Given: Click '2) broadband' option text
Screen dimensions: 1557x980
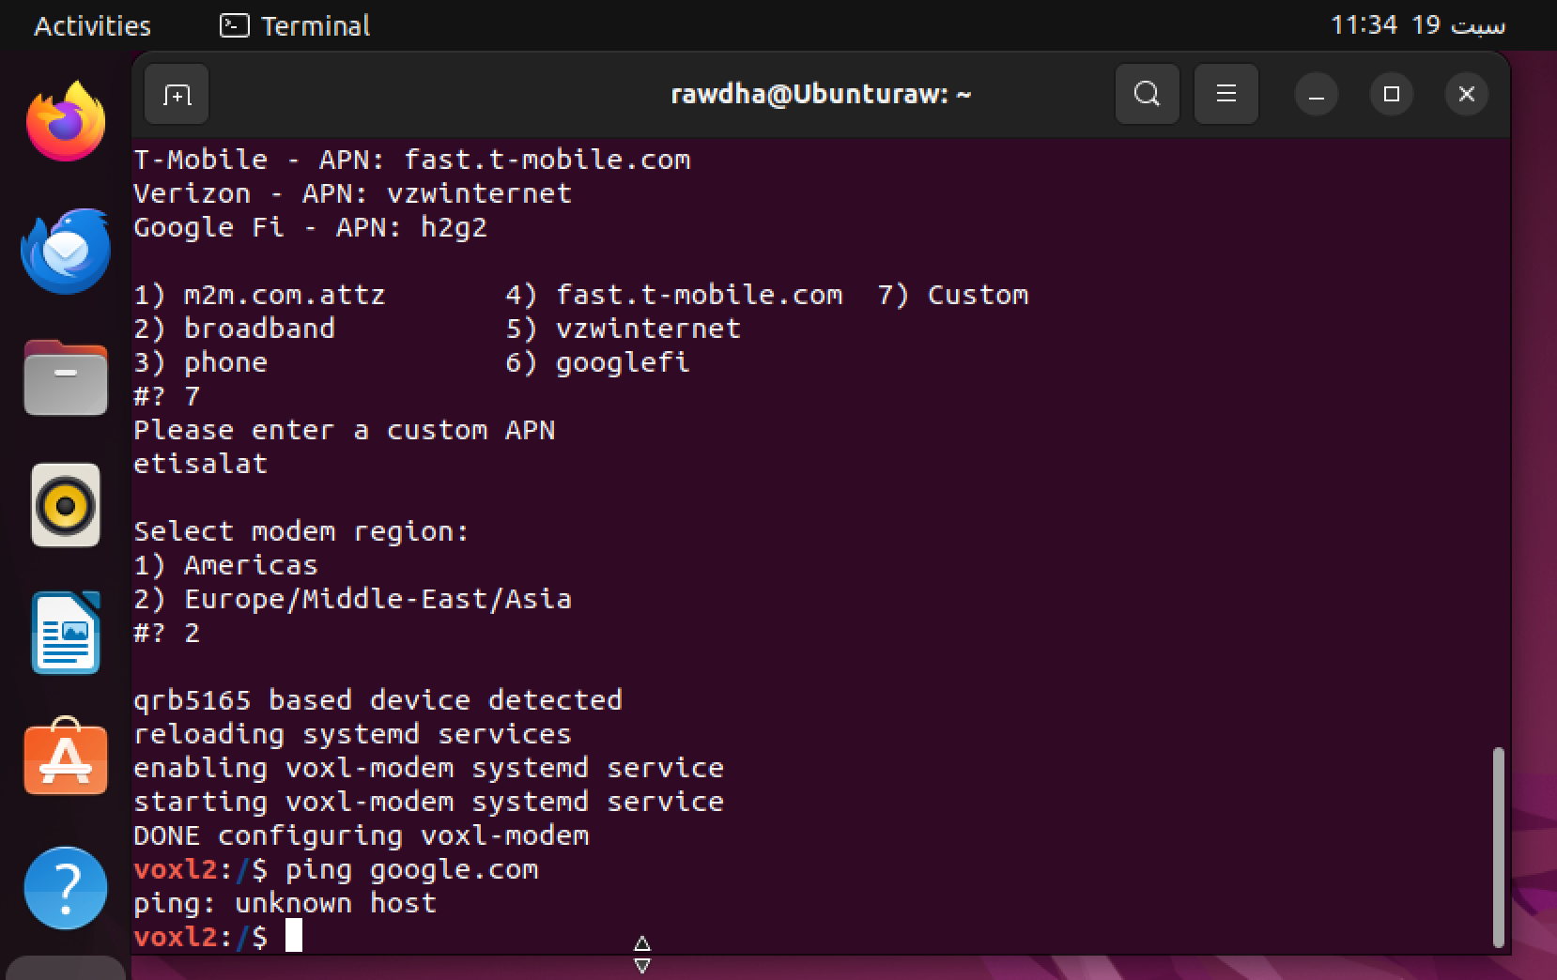Looking at the screenshot, I should 234,329.
